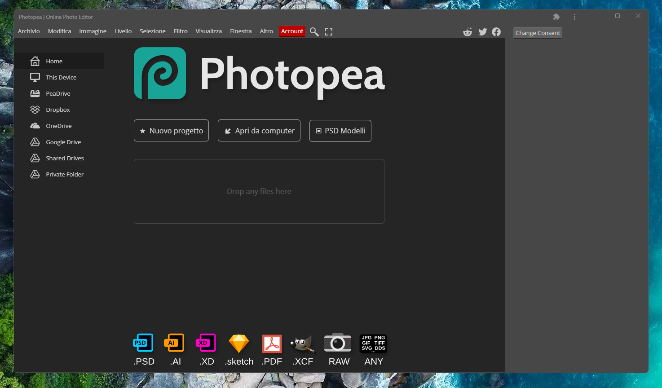Viewport: 662px width, 388px height.
Task: Click the browser extensions puzzle icon
Action: click(x=556, y=16)
